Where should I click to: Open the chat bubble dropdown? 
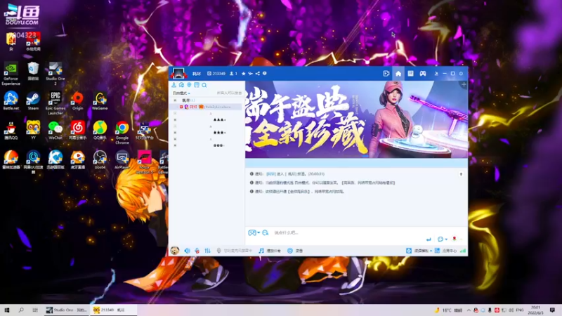442,239
